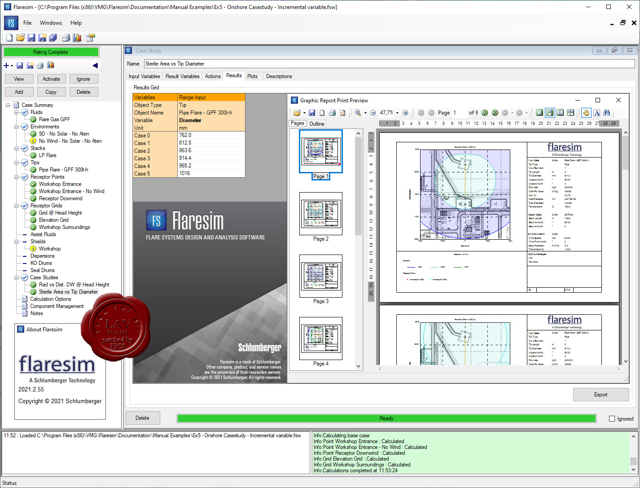
Task: Toggle the hand pan tool
Action: (x=586, y=113)
